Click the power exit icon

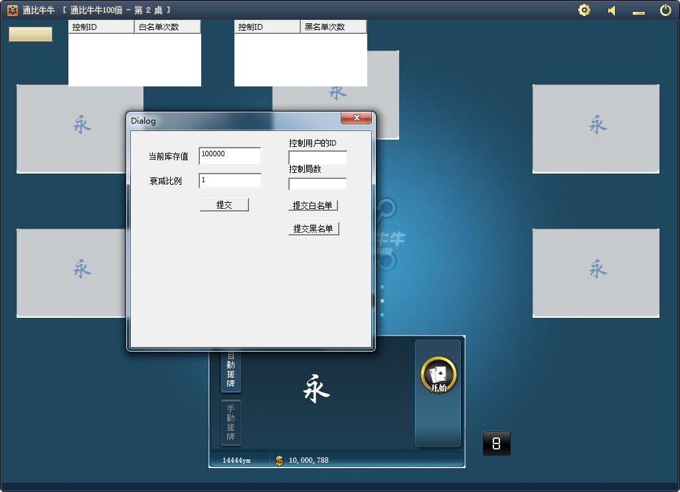pos(665,10)
